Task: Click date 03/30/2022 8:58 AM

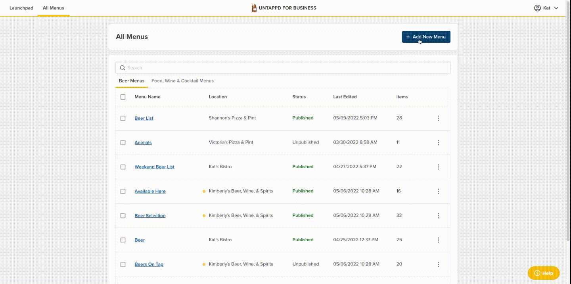Action: tap(355, 142)
